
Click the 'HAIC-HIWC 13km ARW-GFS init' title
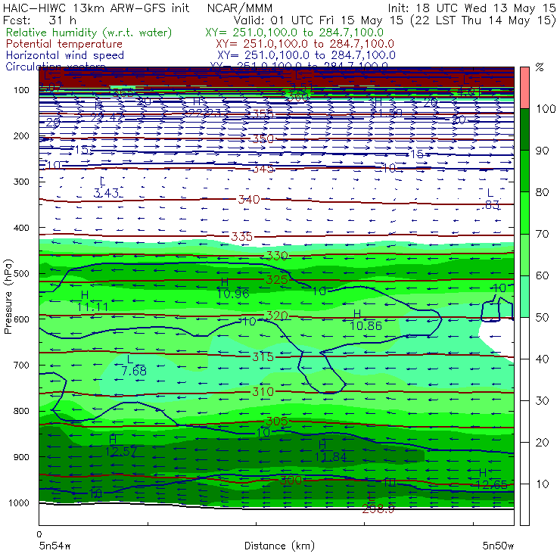pos(95,8)
